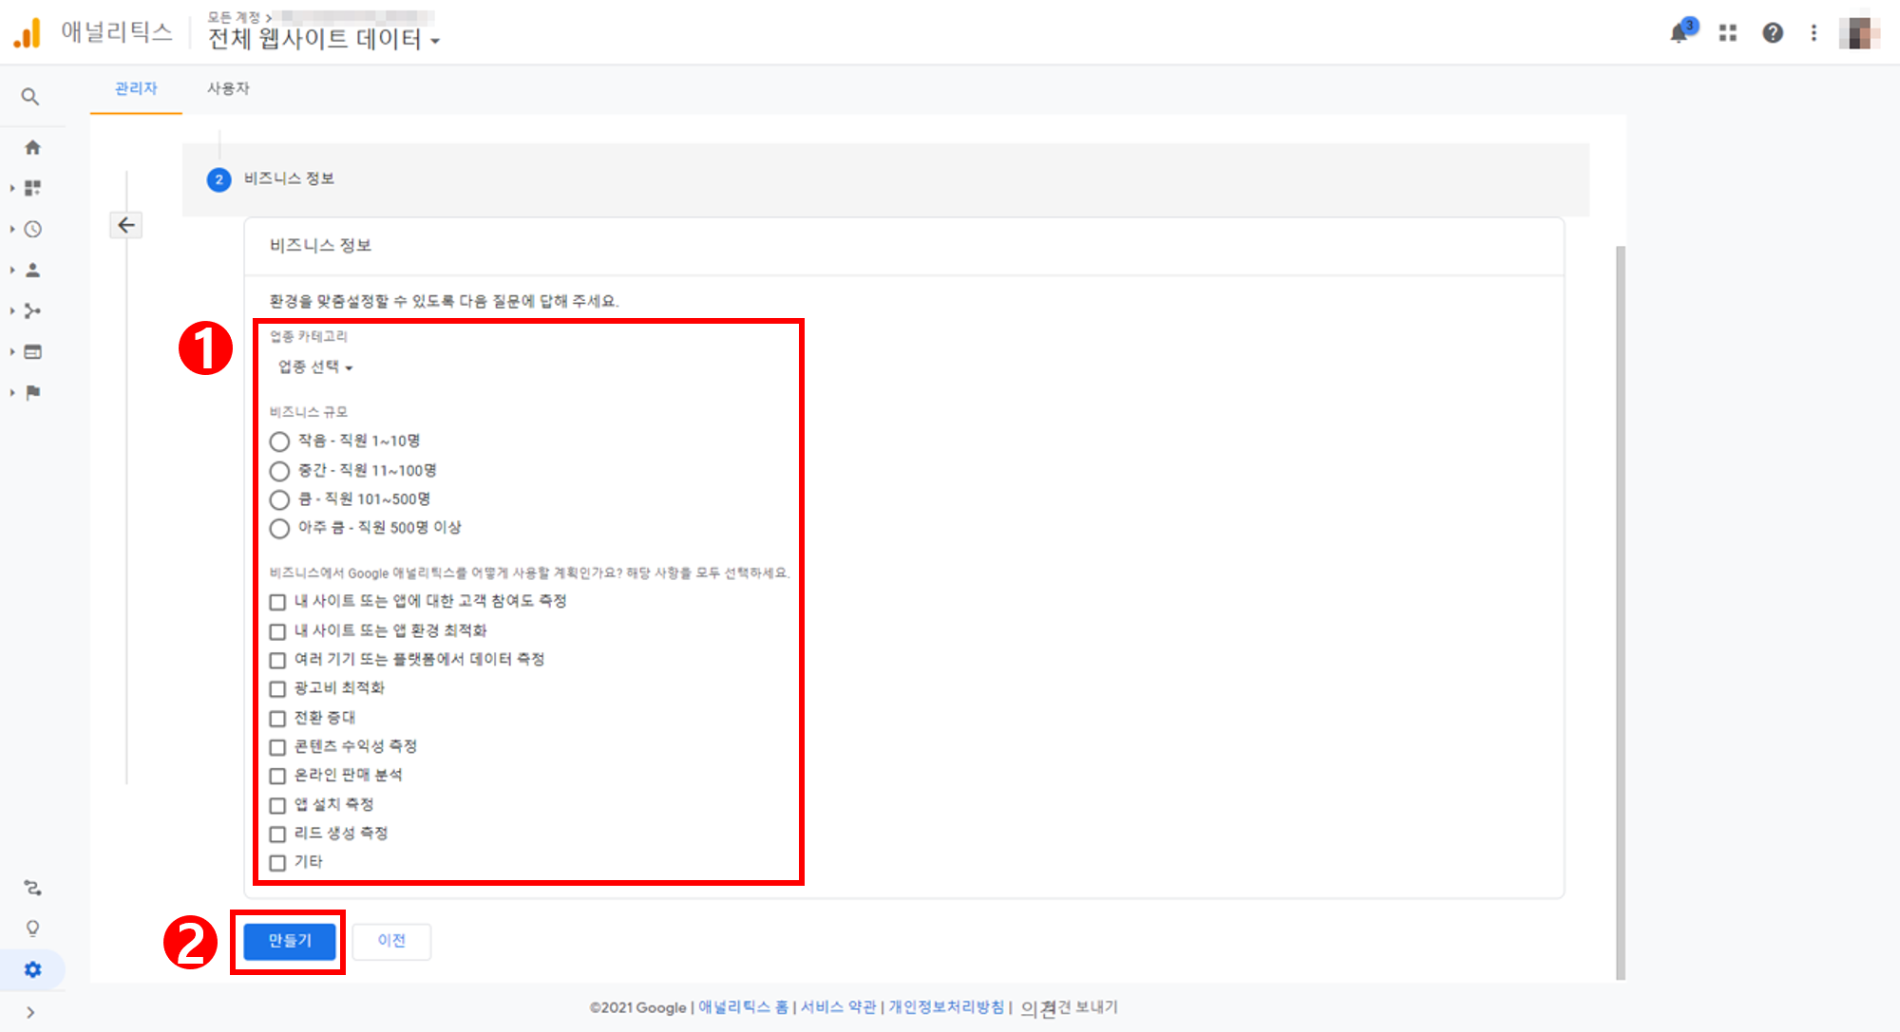
Task: Switch to the '관리자' tab
Action: [x=136, y=88]
